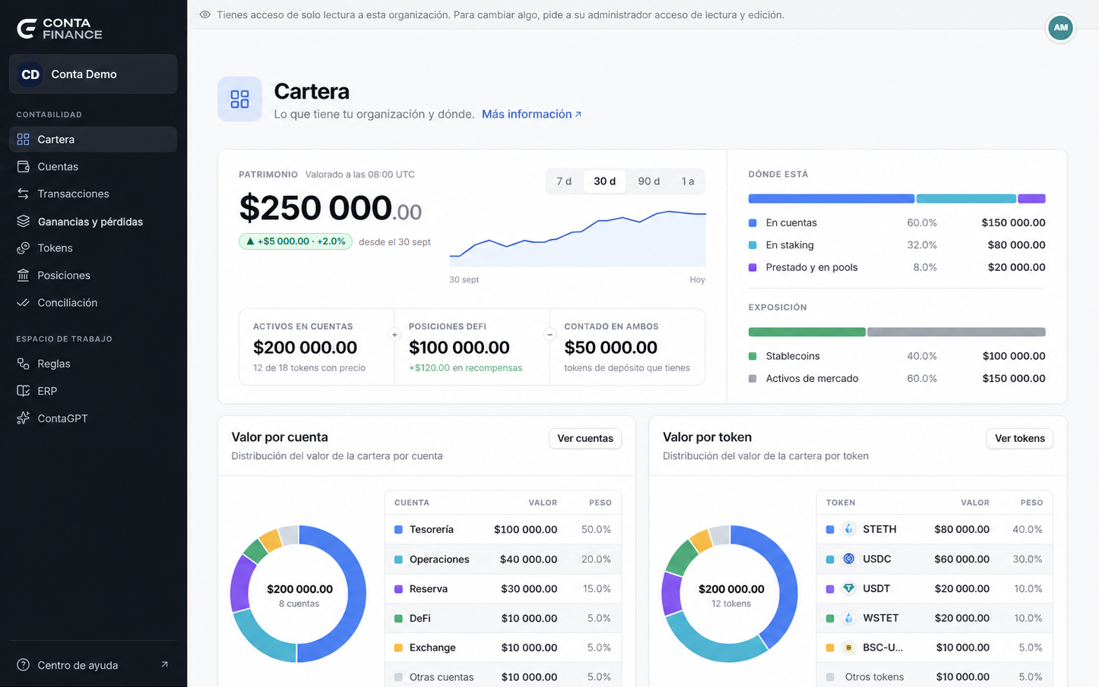Screen dimensions: 1099x687
Task: Open the Cartera sidebar grid icon
Action: point(24,140)
